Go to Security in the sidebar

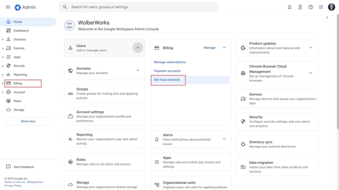pyautogui.click(x=19, y=66)
